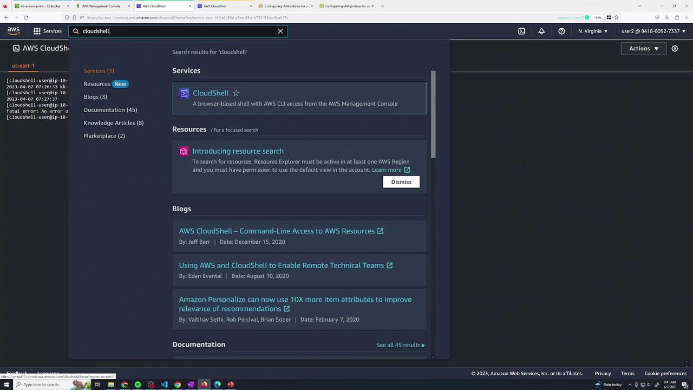Filter results by Services (1)
The height and width of the screenshot is (390, 693).
tap(99, 71)
